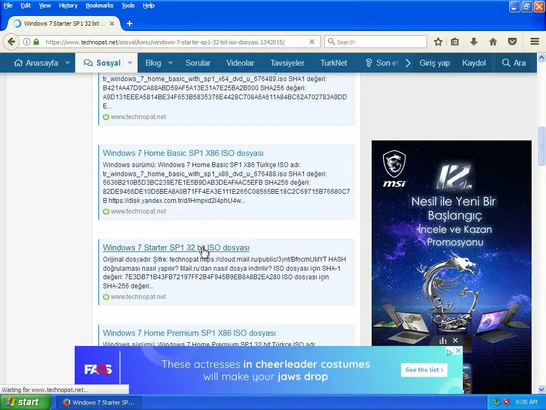The width and height of the screenshot is (546, 410).
Task: Open a new tab with the plus button
Action: [x=130, y=23]
